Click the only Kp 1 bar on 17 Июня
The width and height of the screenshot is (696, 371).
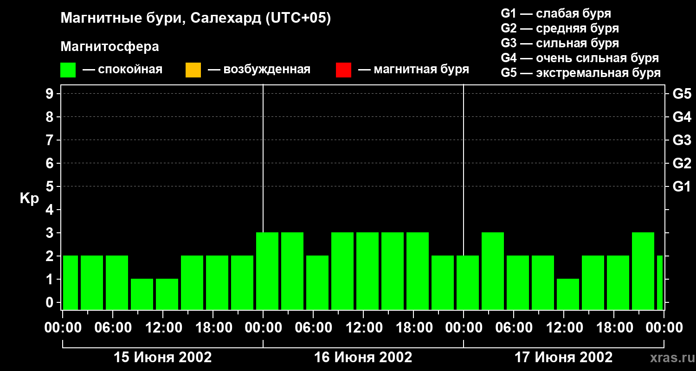[x=568, y=294]
